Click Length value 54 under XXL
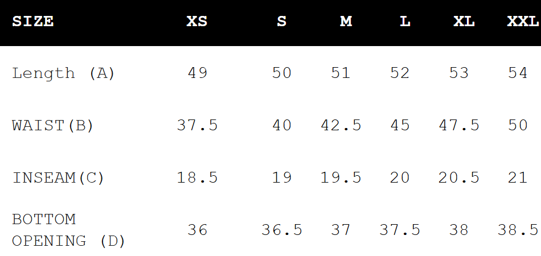This screenshot has height=256, width=541. [518, 73]
